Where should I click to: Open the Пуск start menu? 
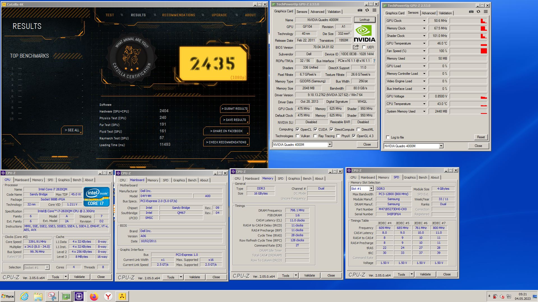point(8,296)
